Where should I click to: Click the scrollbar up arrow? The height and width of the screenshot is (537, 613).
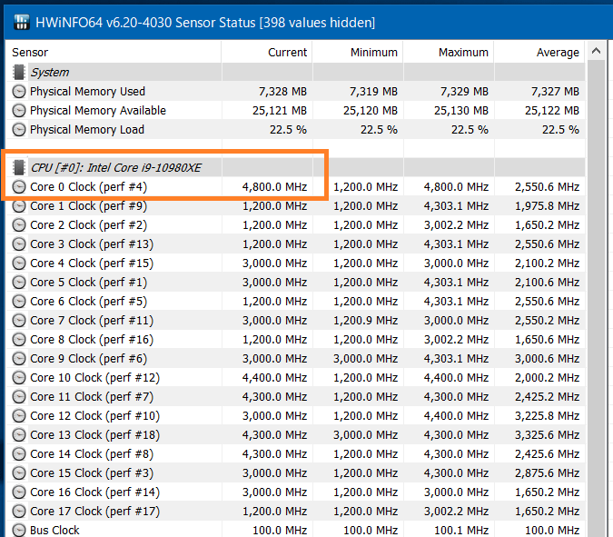click(596, 51)
